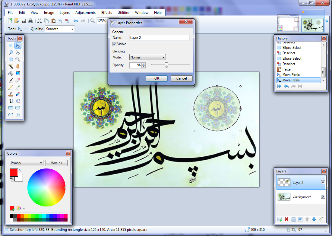Screen dimensions: 332x236
Task: Select the Move Selection tool
Action: [18, 52]
